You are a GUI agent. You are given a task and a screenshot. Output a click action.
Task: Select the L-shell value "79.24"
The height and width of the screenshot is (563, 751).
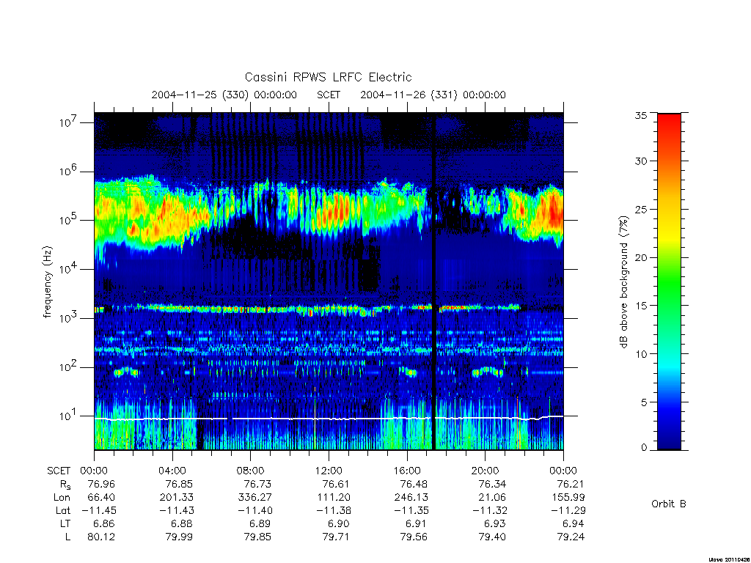[571, 537]
